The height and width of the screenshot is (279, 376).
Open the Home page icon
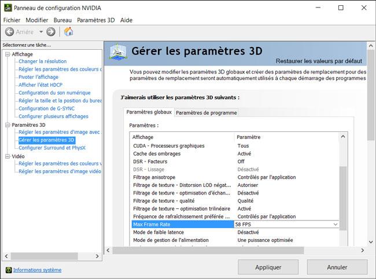tap(68, 31)
